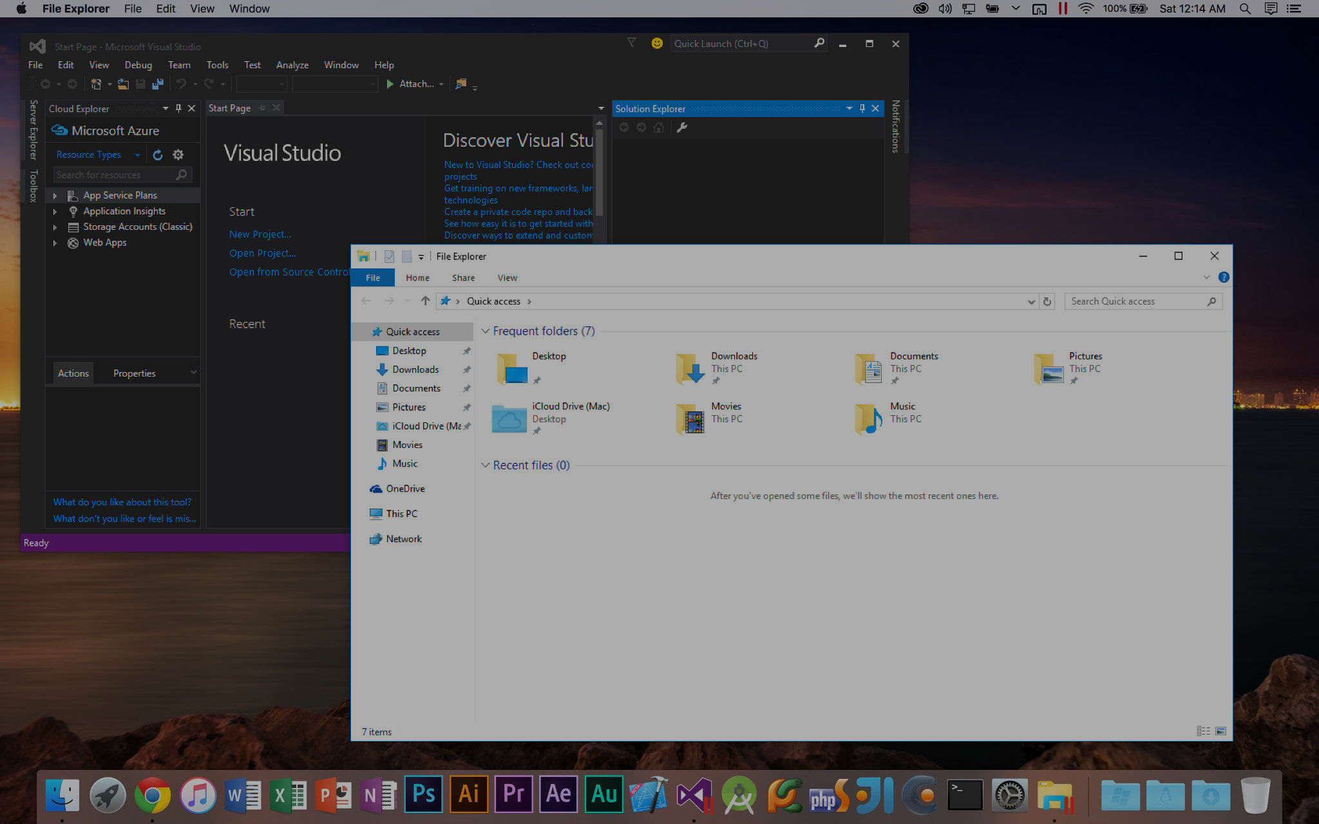
Task: Click the Visual Studio feedback smiley icon
Action: pos(656,43)
